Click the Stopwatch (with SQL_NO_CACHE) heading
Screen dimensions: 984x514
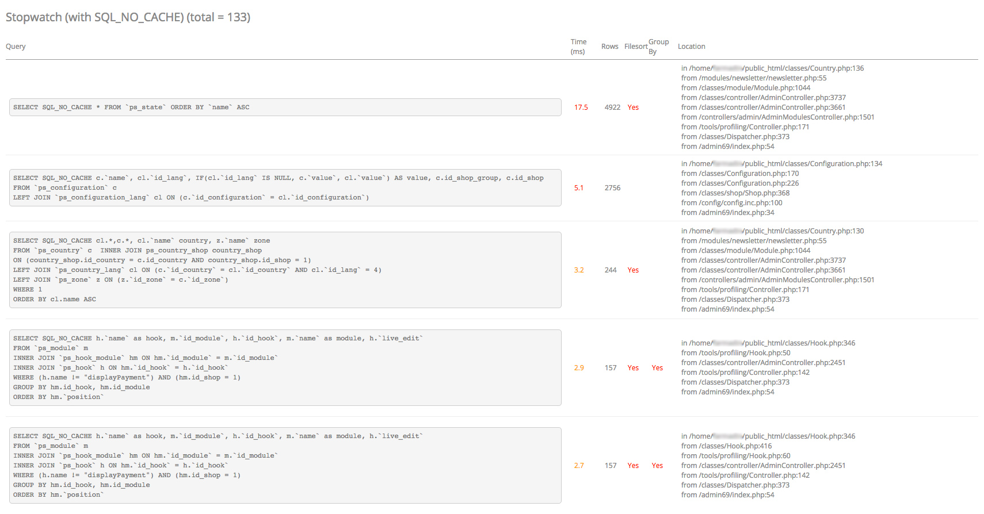(128, 17)
